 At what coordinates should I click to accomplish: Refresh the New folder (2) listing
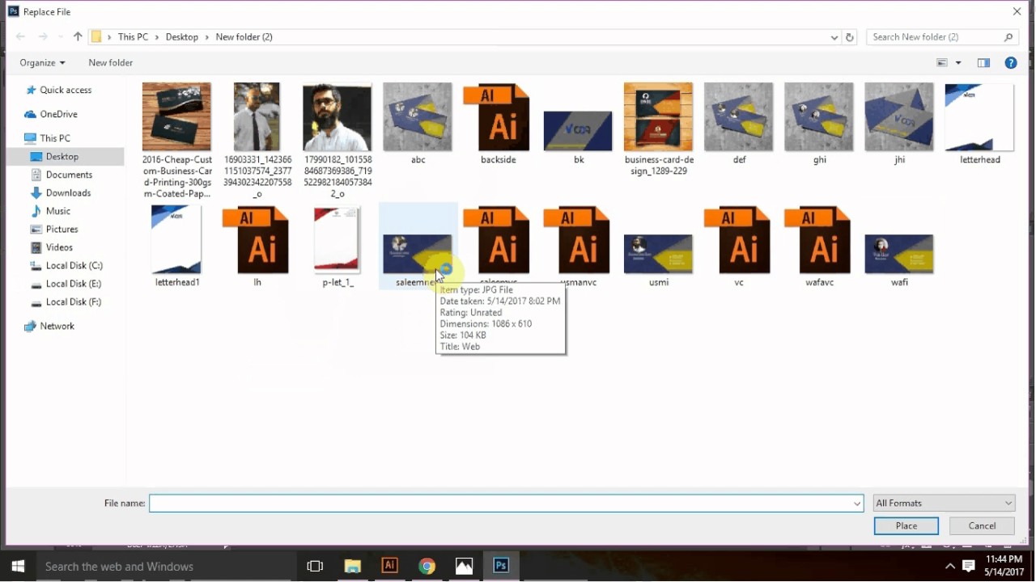[850, 37]
